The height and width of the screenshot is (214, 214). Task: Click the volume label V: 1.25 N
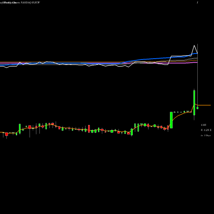click(x=206, y=130)
